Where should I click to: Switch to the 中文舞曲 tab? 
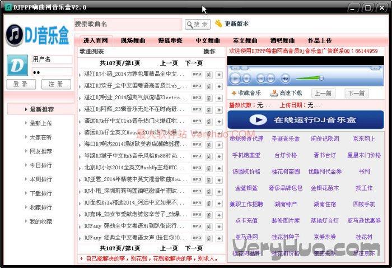[x=208, y=40]
